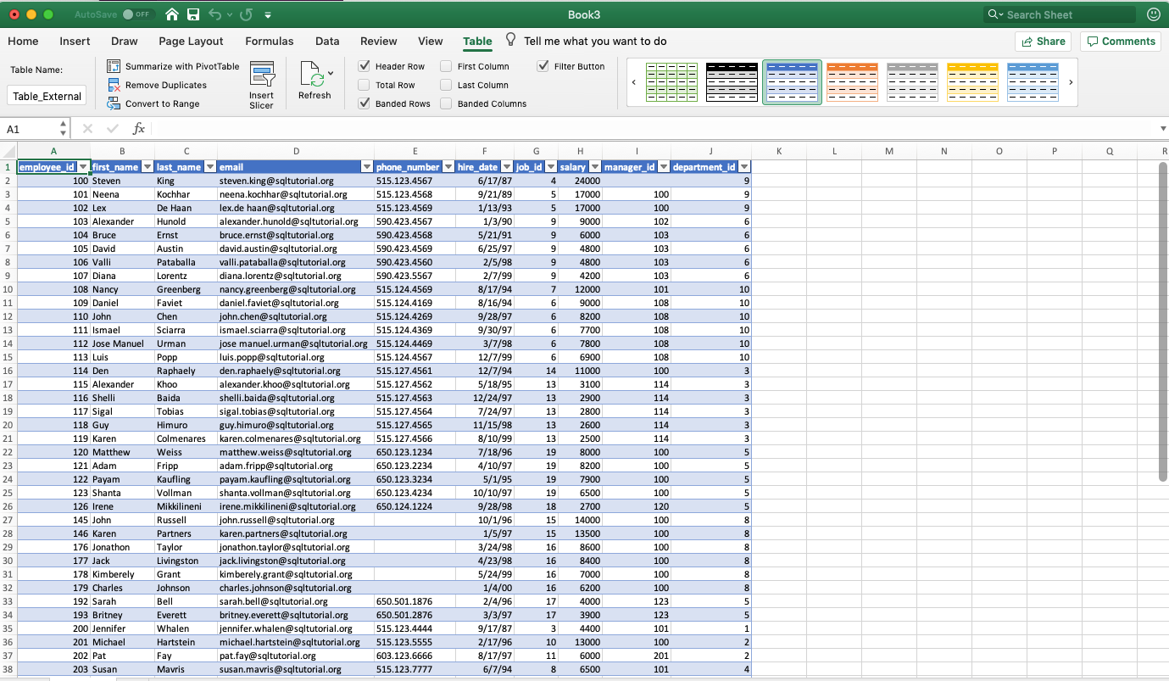Click the Refresh table icon
1169x681 pixels.
pyautogui.click(x=315, y=81)
